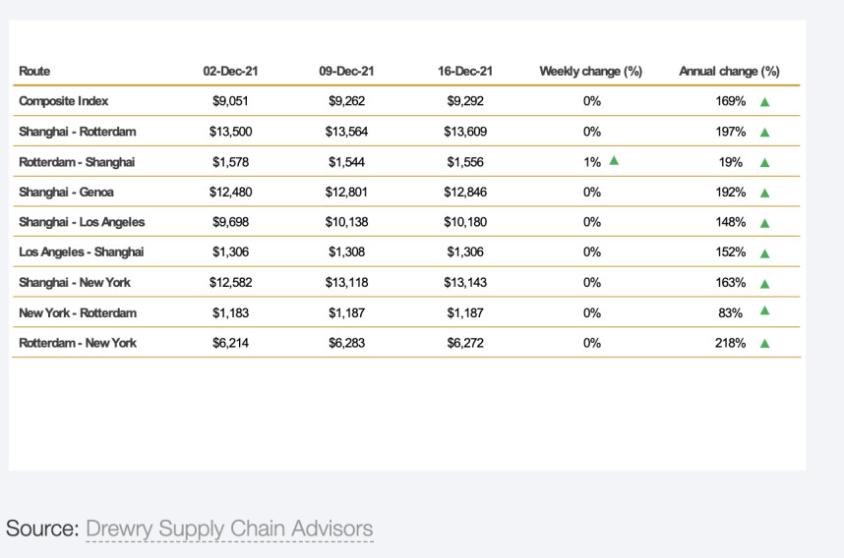Click the annual change arrow for Shanghai - Genoa
Screen dimensions: 844x558
click(764, 193)
